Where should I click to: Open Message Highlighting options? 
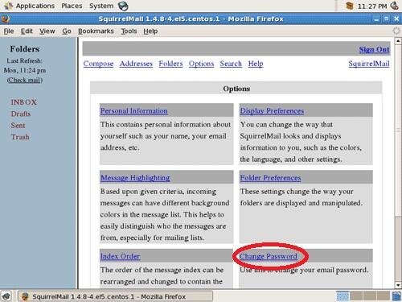(135, 178)
